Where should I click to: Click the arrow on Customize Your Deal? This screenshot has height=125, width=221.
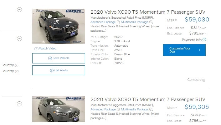tap(200, 50)
